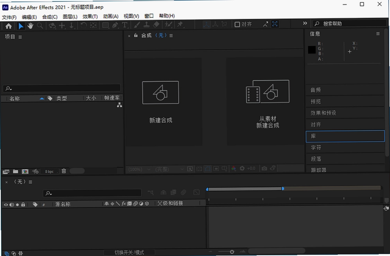Open the 合成 viewer panel menu
The width and height of the screenshot is (390, 256).
(x=171, y=36)
